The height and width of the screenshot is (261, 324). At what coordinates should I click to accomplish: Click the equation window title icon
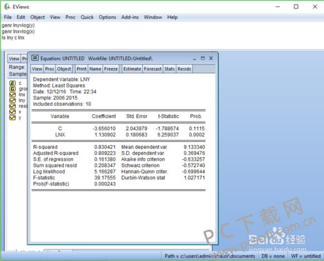(35, 58)
